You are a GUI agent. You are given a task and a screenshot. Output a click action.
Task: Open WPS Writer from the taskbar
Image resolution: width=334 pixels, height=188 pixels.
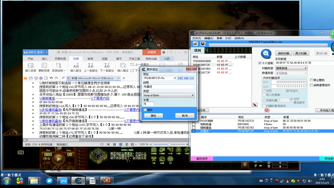click(x=64, y=181)
